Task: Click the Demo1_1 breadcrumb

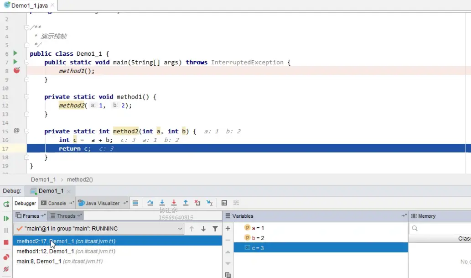Action: (x=43, y=179)
